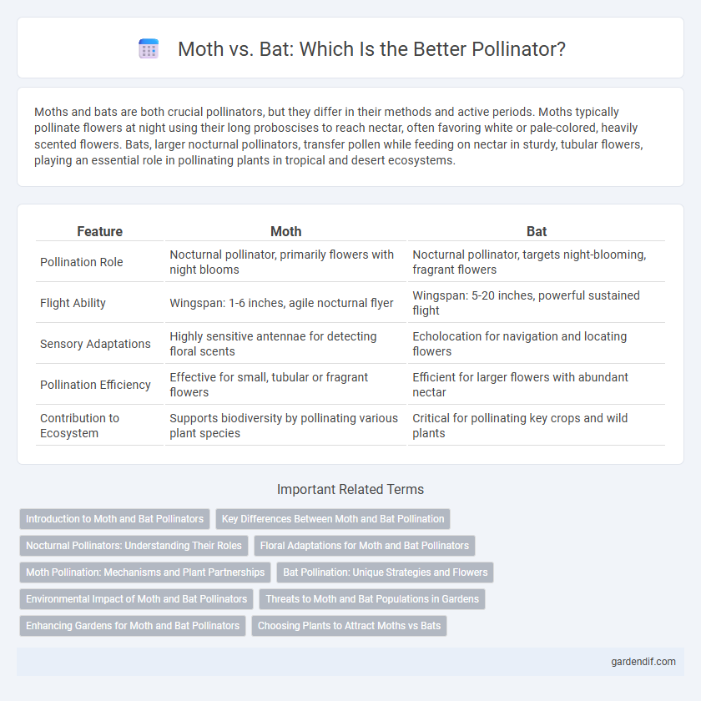Click the 'Moth vs. Bat' page title
Screen dimensions: 701x701
(x=371, y=48)
